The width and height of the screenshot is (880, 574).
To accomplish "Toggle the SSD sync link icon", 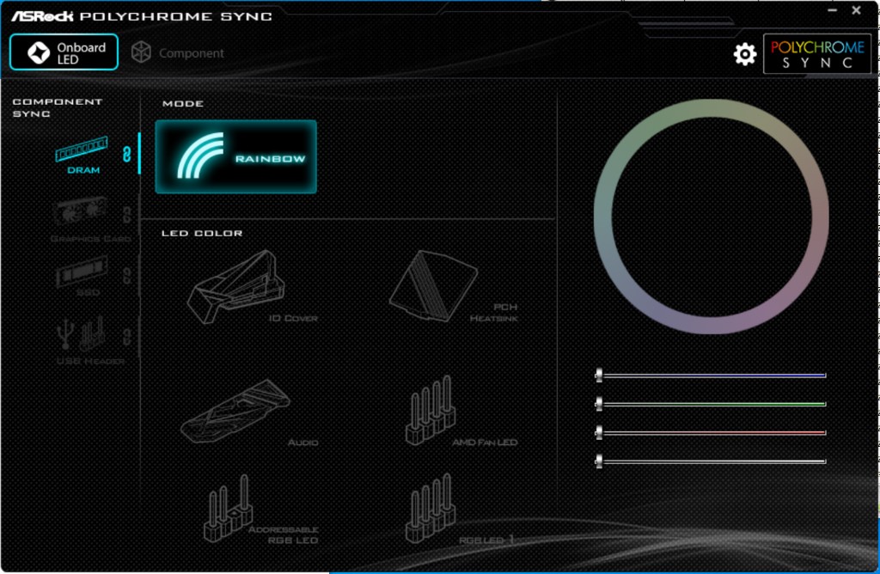I will (127, 276).
